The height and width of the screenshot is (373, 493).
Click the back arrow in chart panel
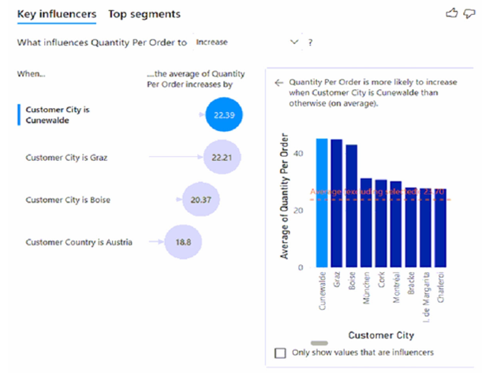[x=278, y=82]
